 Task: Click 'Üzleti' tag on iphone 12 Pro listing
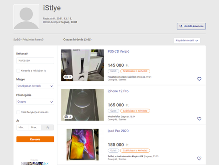pos(114,111)
